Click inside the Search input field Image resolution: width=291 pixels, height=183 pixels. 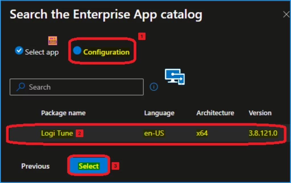(76, 87)
